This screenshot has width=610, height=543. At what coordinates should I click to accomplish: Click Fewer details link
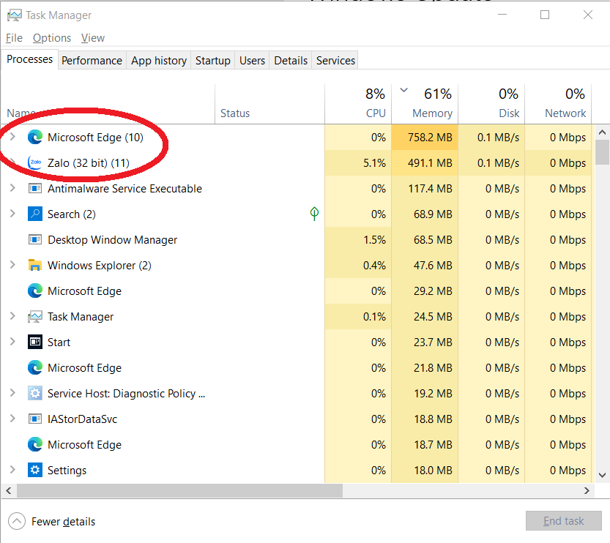tap(64, 522)
